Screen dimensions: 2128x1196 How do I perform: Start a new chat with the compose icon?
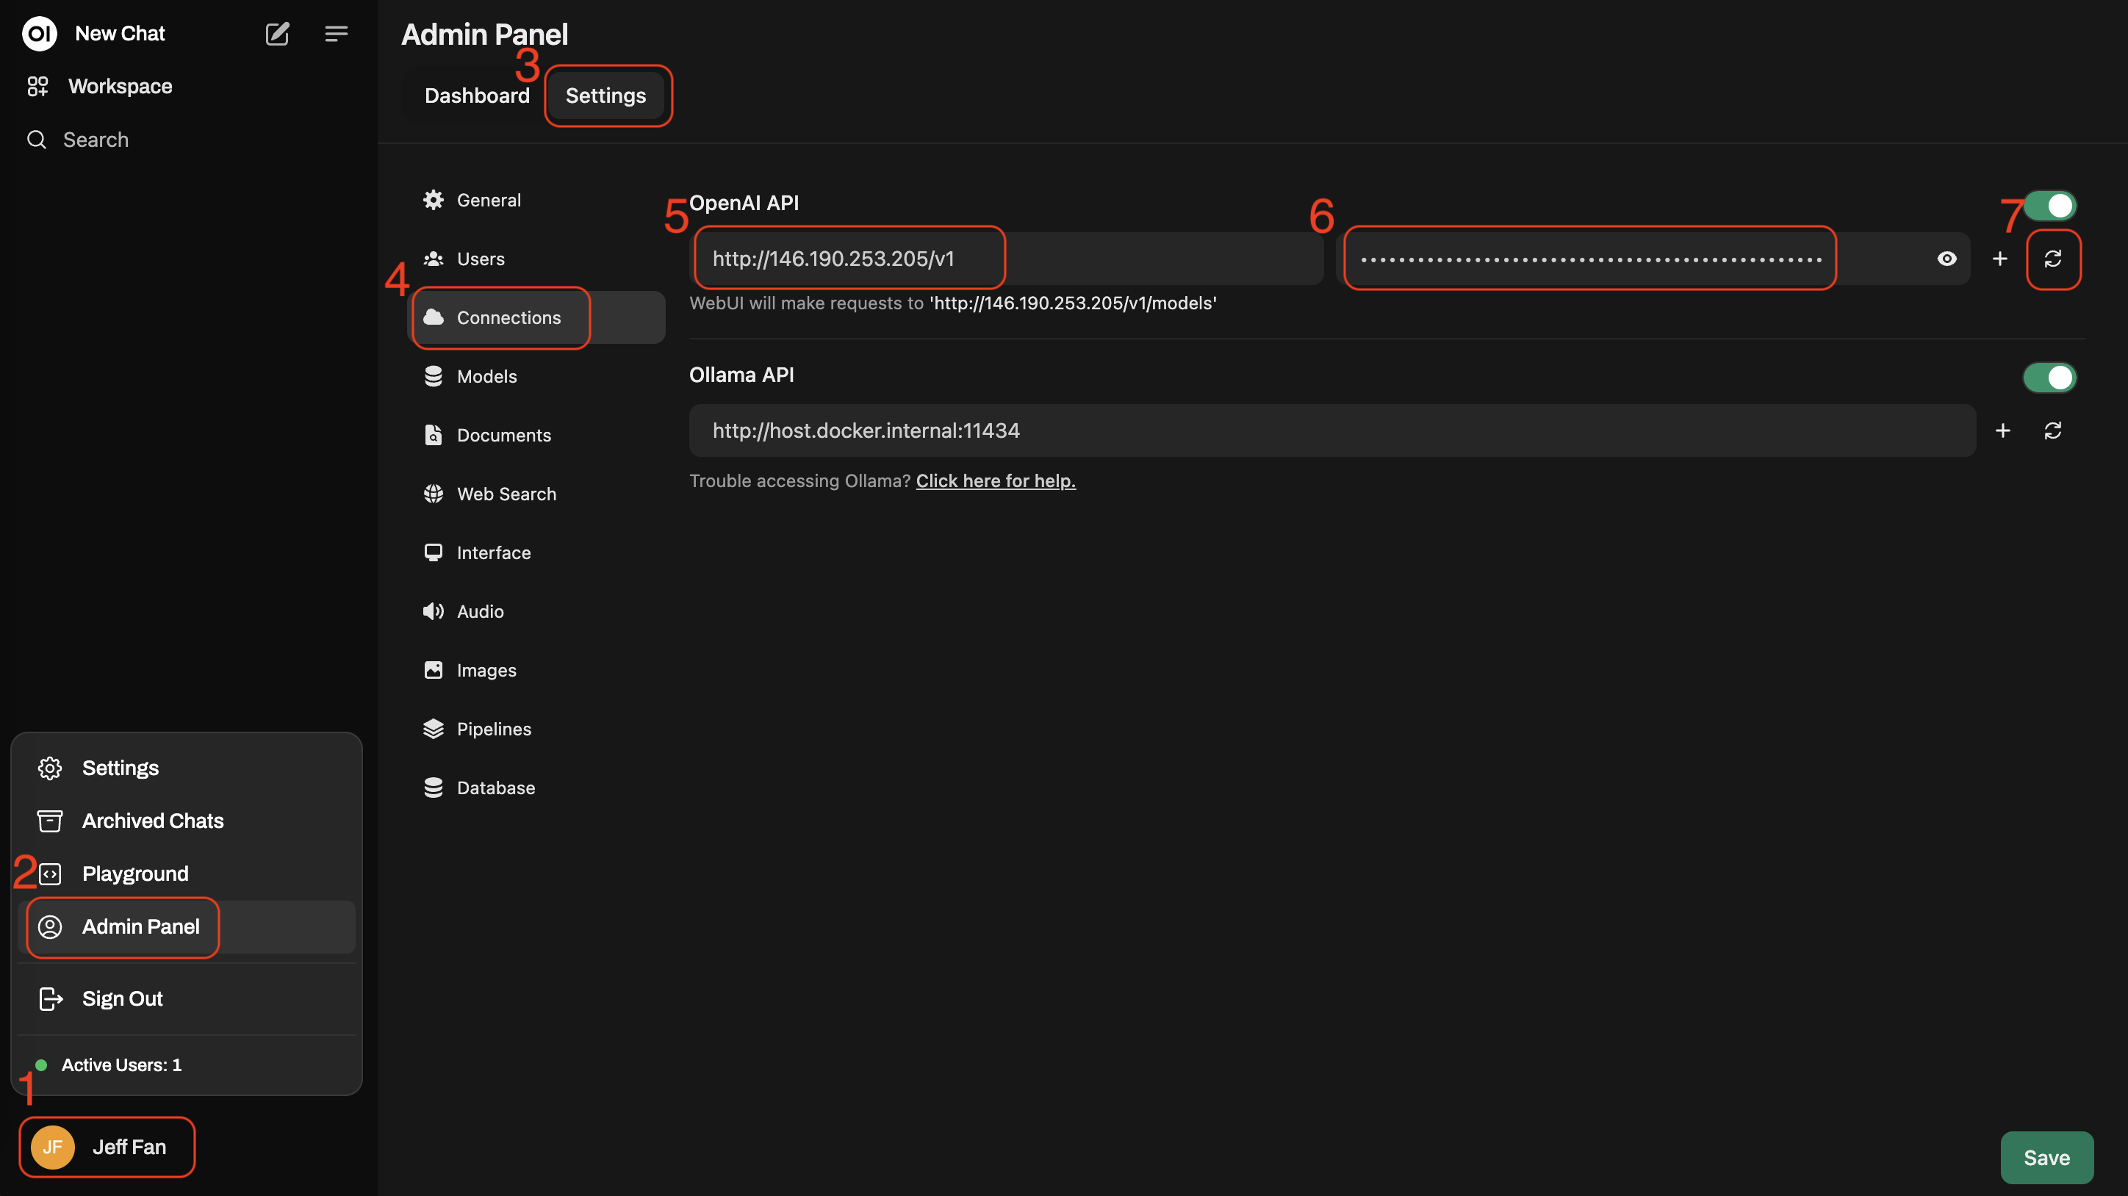pyautogui.click(x=277, y=34)
